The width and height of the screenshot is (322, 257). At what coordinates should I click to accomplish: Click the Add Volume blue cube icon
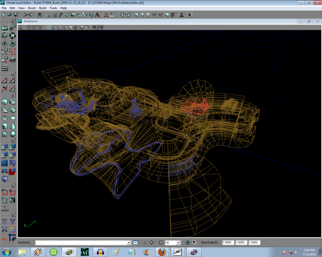[4, 179]
